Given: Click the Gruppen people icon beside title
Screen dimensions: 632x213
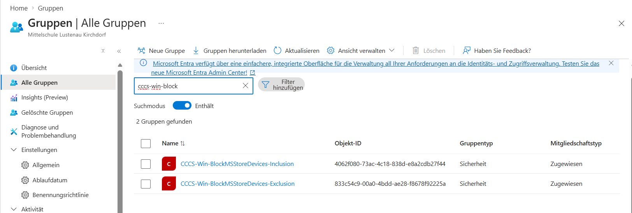Looking at the screenshot, I should pyautogui.click(x=16, y=27).
